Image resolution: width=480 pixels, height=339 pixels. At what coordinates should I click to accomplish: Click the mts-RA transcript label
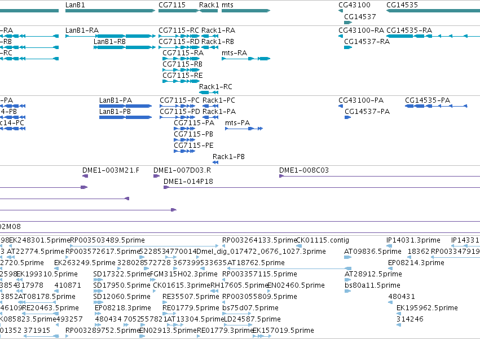pos(234,53)
